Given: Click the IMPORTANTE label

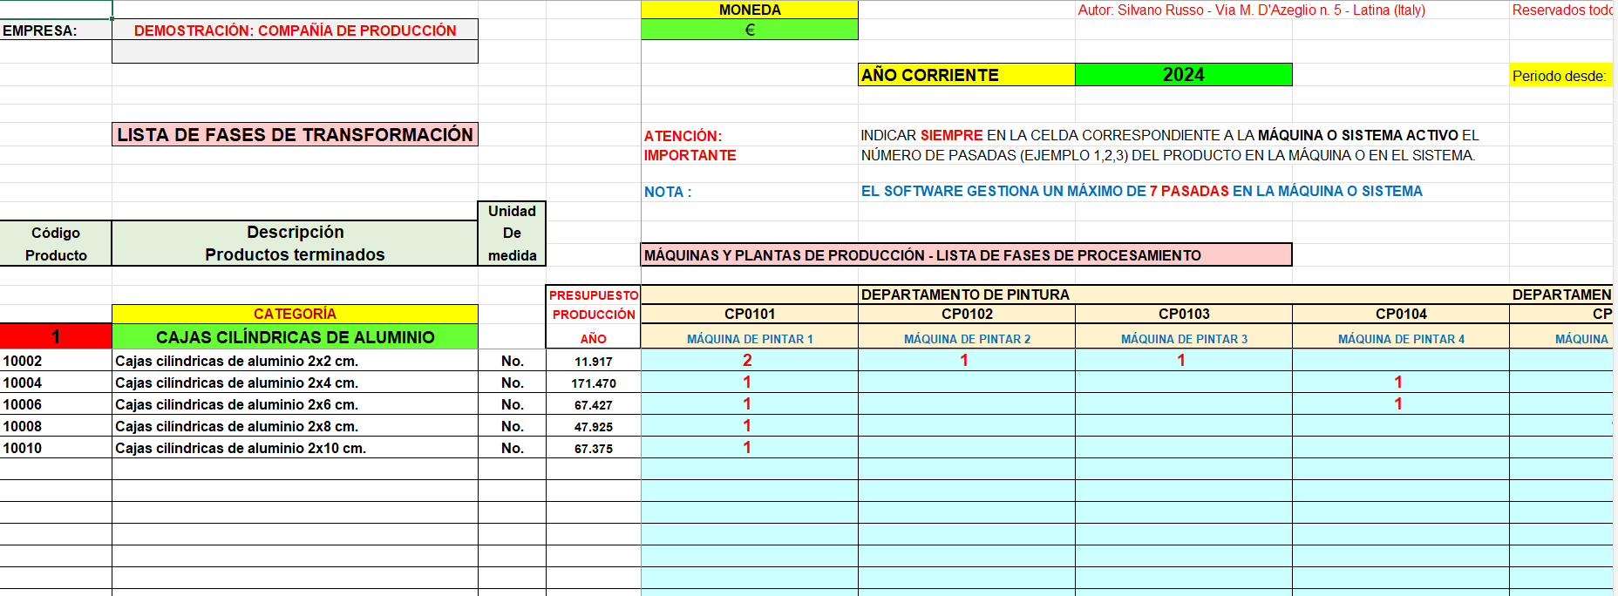Looking at the screenshot, I should click(690, 155).
